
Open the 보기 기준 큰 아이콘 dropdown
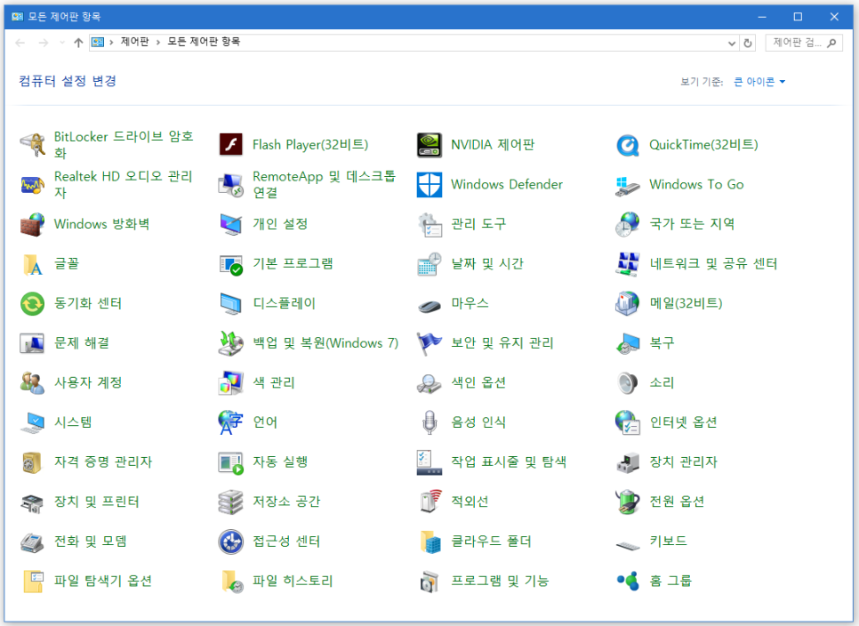point(759,82)
